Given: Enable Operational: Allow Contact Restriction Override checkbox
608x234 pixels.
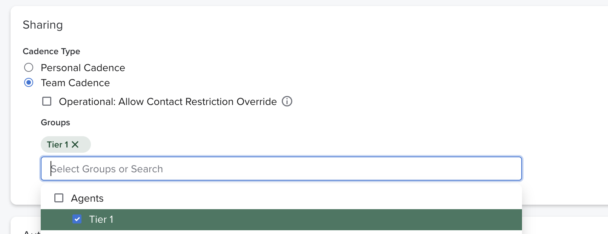Looking at the screenshot, I should (x=47, y=102).
